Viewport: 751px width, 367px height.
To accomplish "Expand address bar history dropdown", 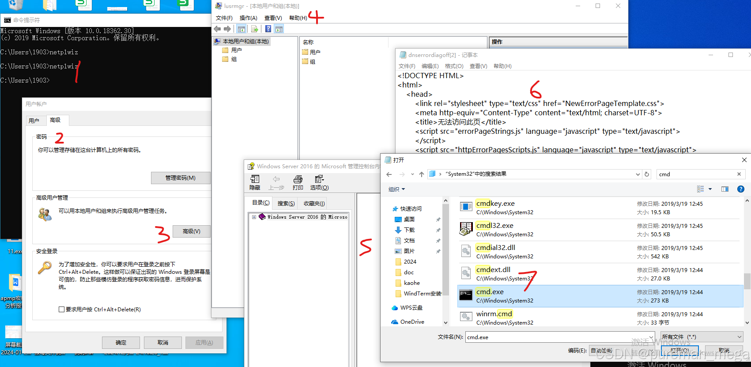I will tap(638, 174).
